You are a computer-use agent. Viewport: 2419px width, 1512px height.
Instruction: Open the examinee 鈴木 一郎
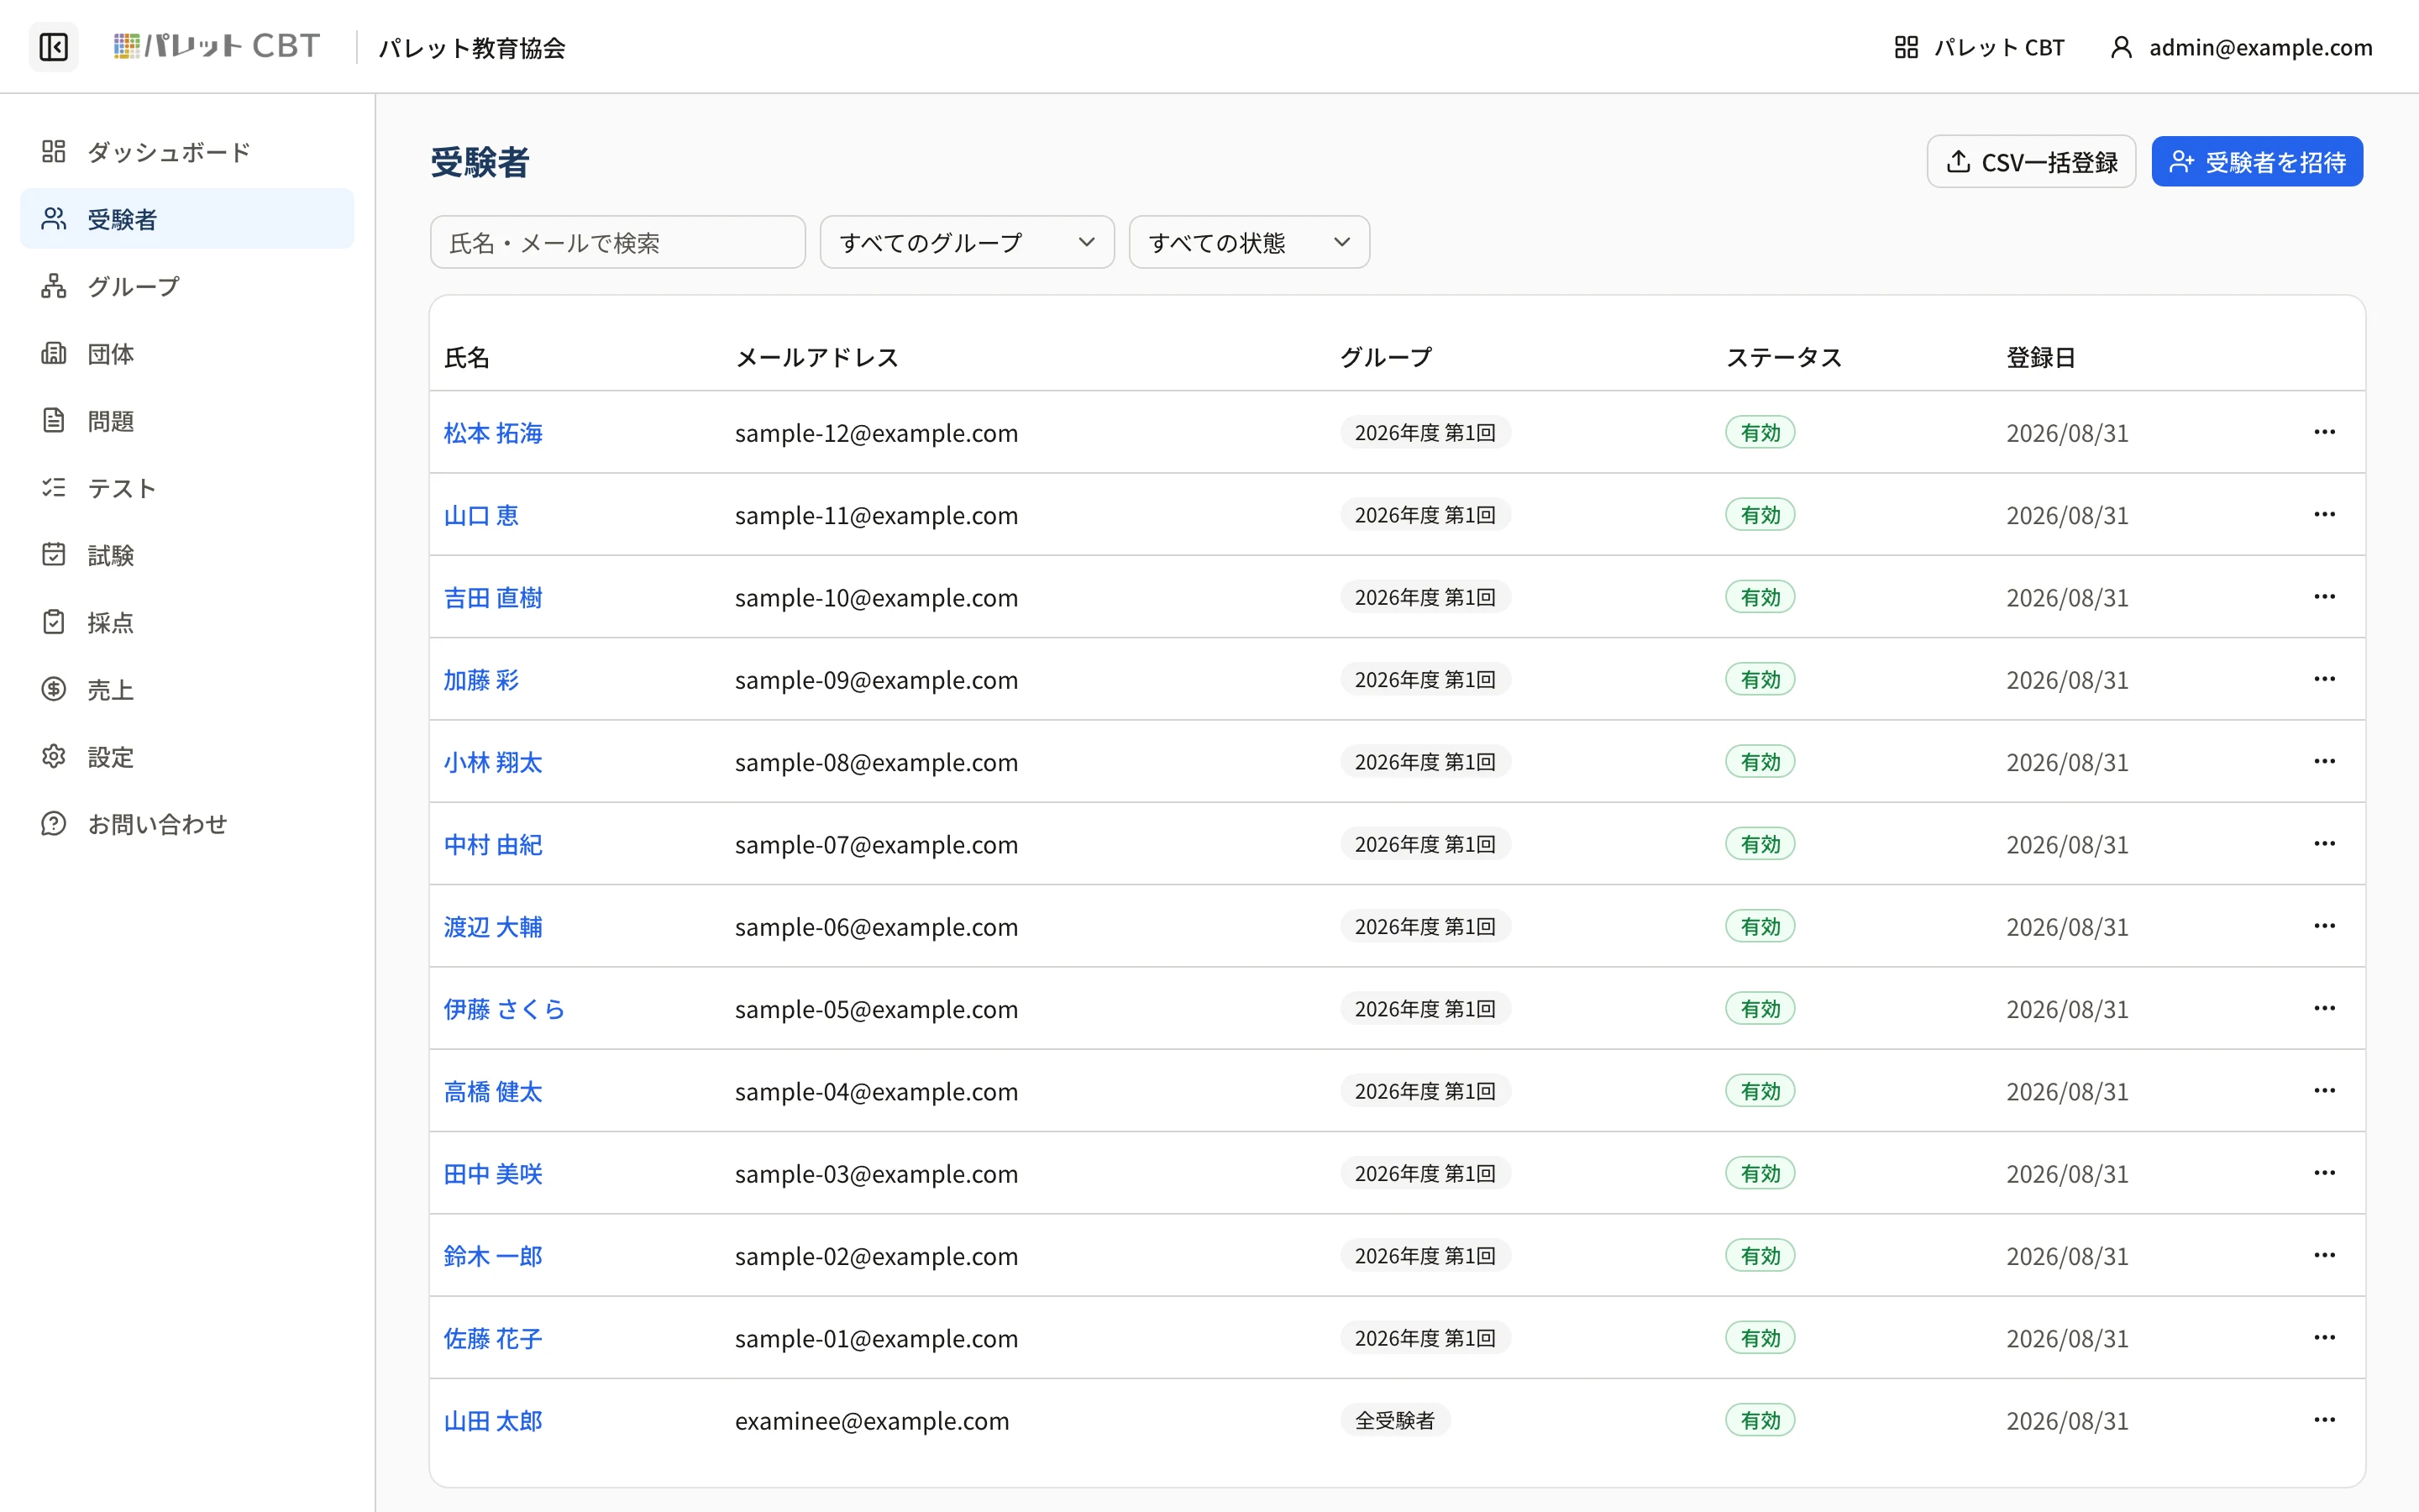[493, 1256]
